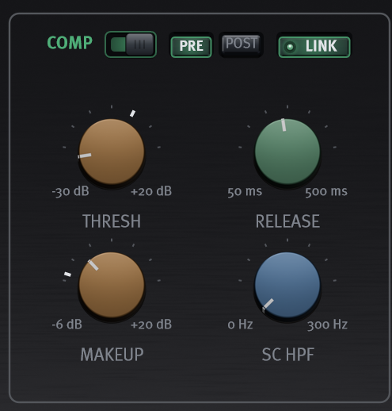Click the 300 Hz maximum filter label
The width and height of the screenshot is (392, 411).
point(327,325)
